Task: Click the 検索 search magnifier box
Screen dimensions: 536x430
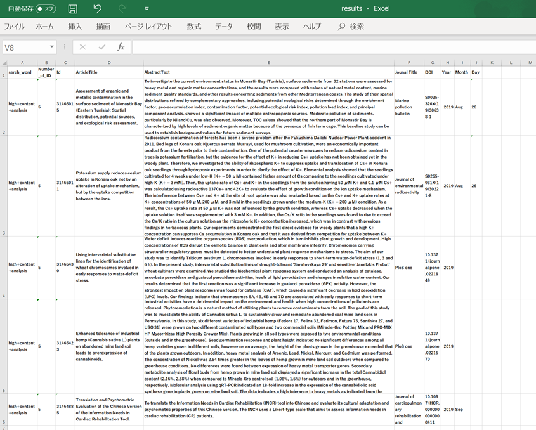Action: pyautogui.click(x=351, y=27)
